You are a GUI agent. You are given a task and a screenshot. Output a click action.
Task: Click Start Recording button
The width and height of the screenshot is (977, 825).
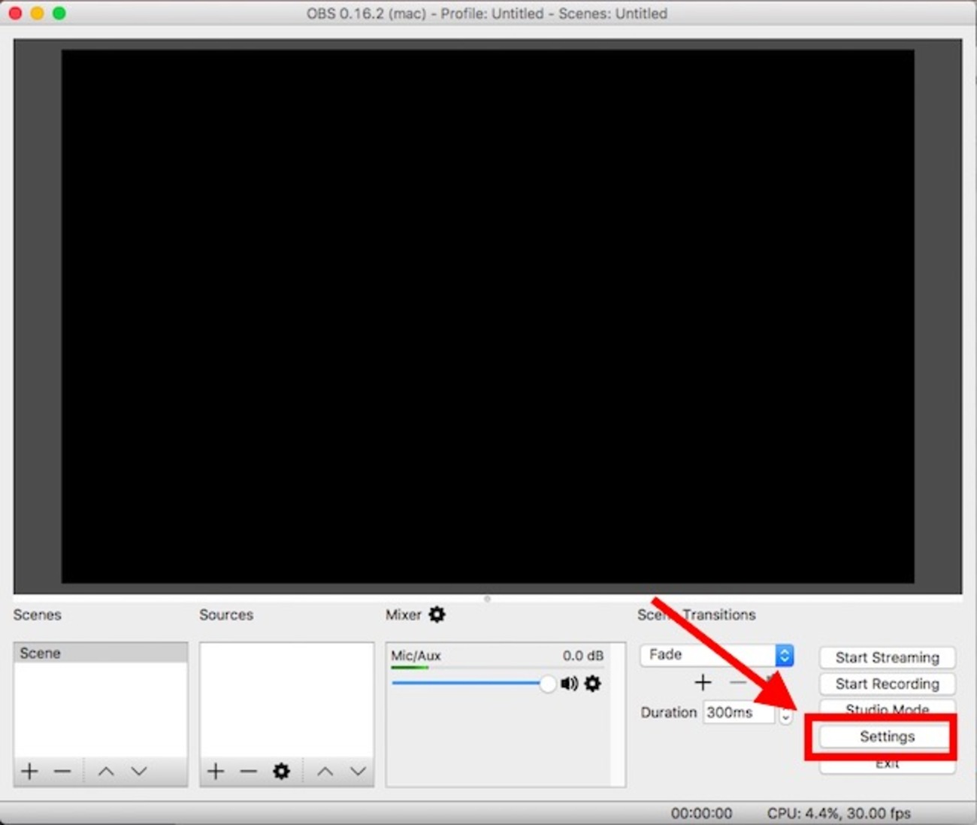(x=887, y=684)
